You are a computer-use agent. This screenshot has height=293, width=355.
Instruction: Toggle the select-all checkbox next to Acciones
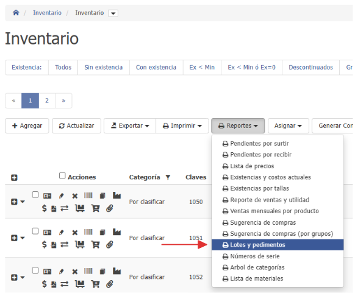point(62,175)
